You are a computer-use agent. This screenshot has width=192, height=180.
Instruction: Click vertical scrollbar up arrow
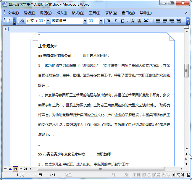tap(187, 32)
